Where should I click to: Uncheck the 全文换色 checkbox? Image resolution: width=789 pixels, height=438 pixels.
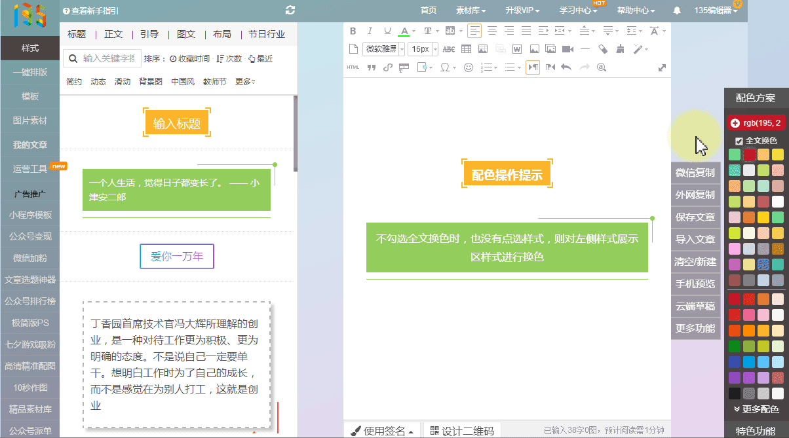pyautogui.click(x=739, y=141)
